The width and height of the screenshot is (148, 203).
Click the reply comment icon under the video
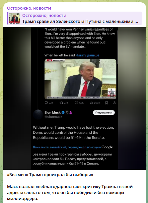coord(46,103)
